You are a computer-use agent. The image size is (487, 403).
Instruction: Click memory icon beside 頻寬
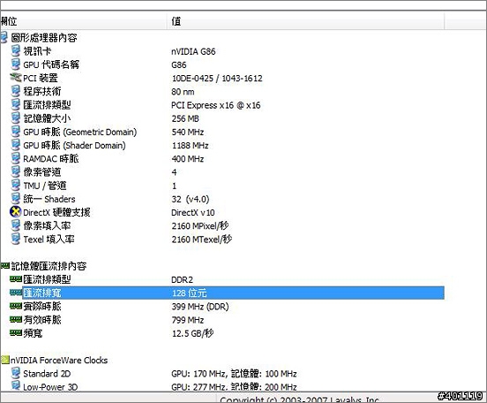coord(16,332)
